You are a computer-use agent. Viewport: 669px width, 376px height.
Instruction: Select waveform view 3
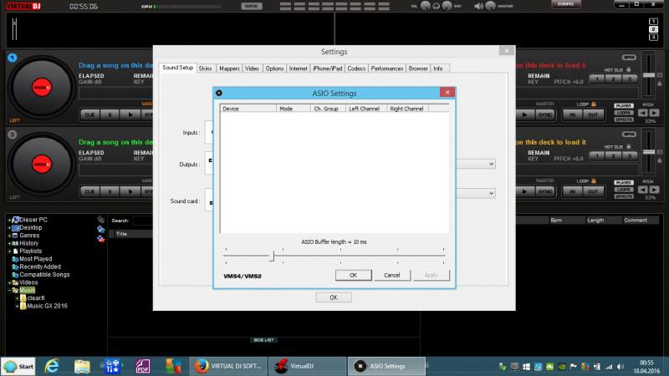653,38
